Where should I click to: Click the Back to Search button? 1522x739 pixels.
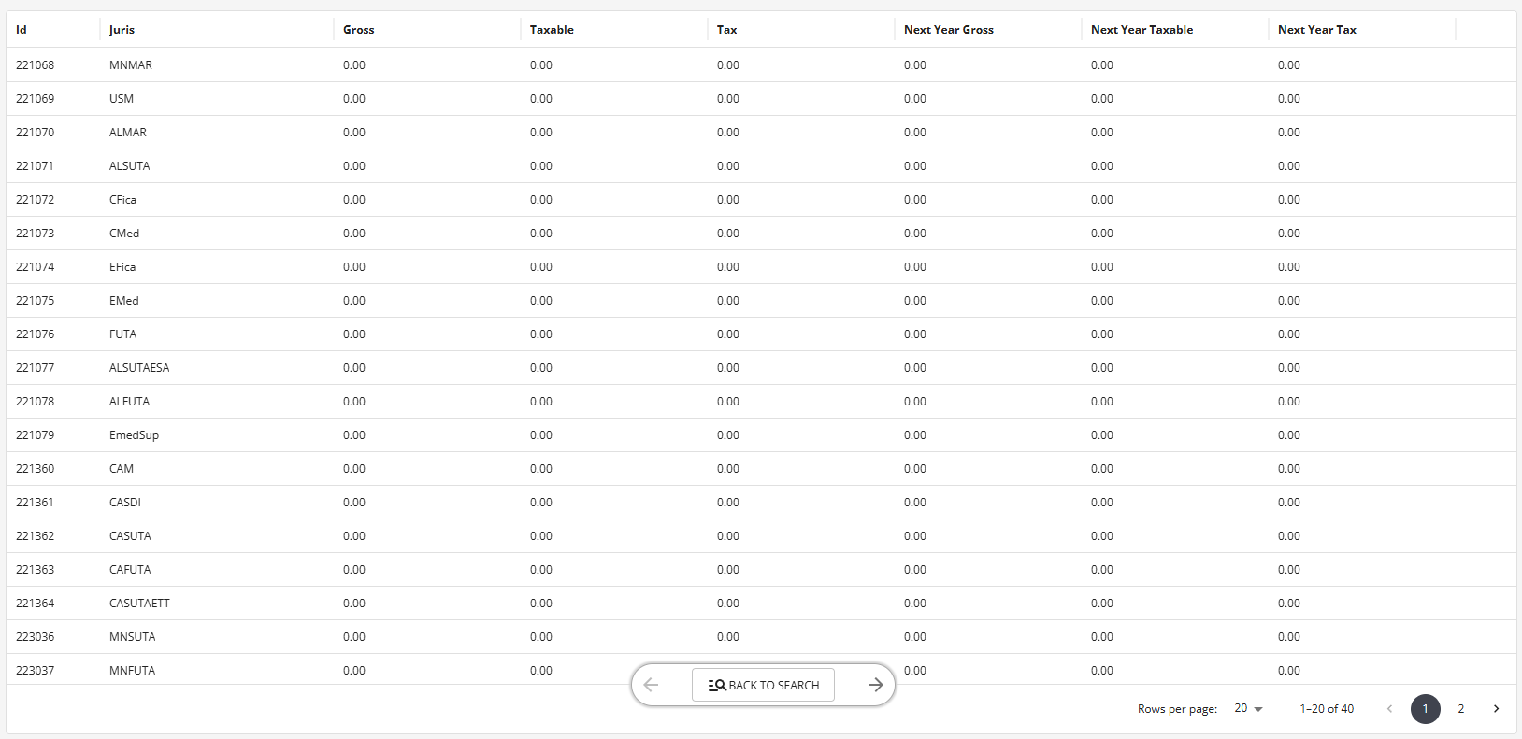pos(763,685)
